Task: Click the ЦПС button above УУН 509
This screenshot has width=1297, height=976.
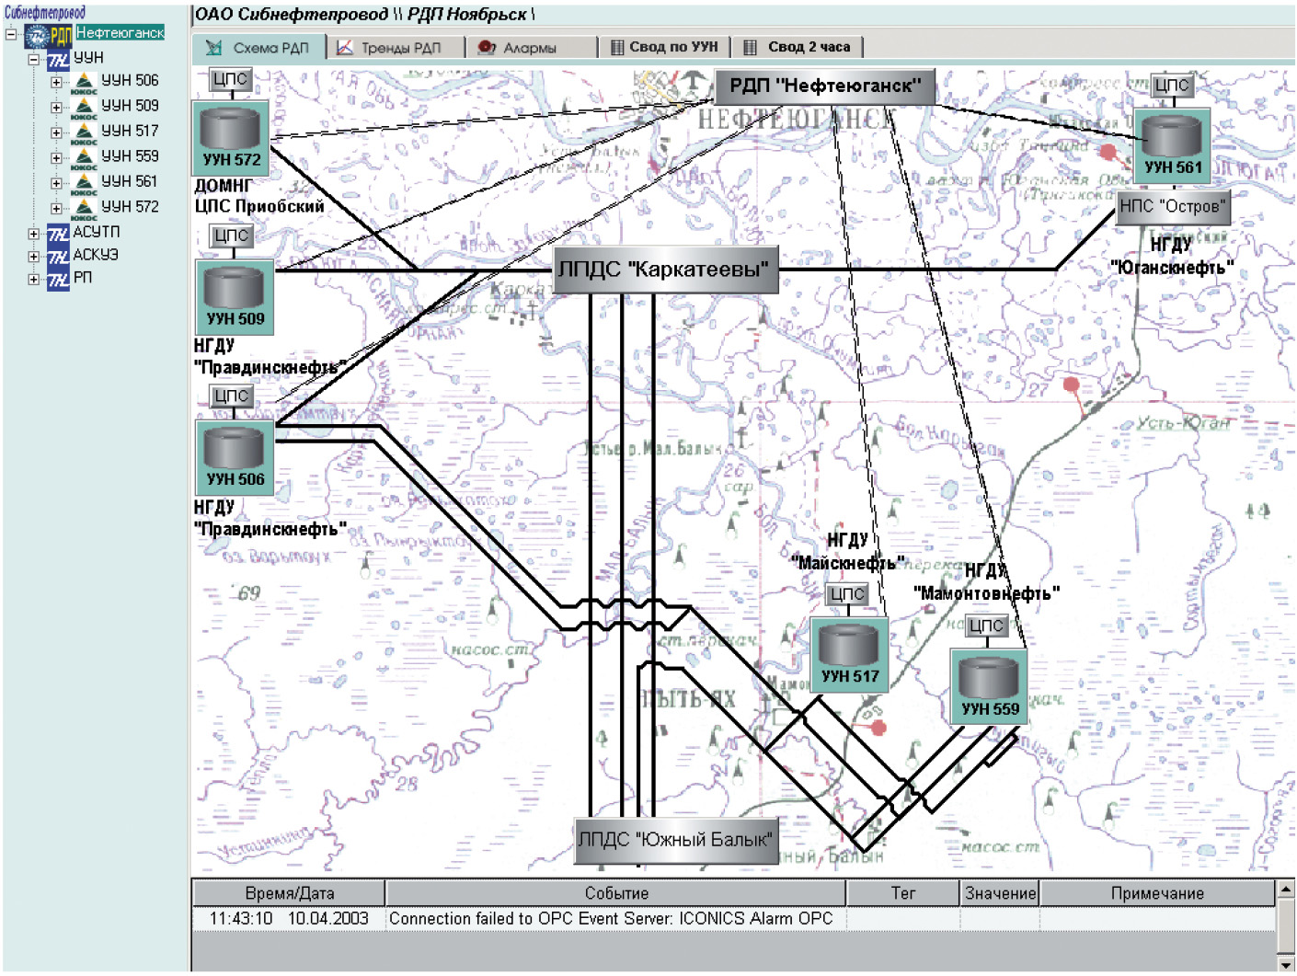Action: [x=230, y=236]
